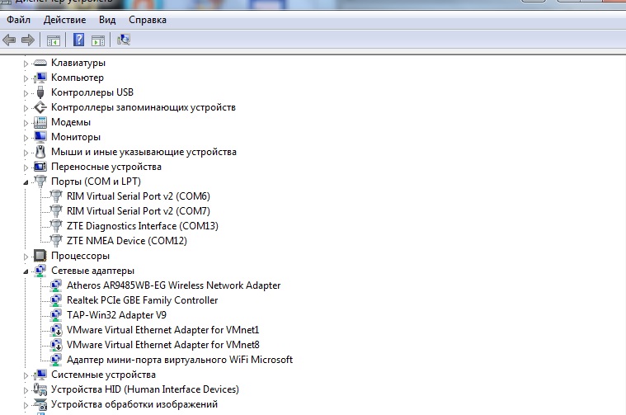Screen dimensions: 626x415
Task: Open the Справка menu
Action: [x=148, y=19]
